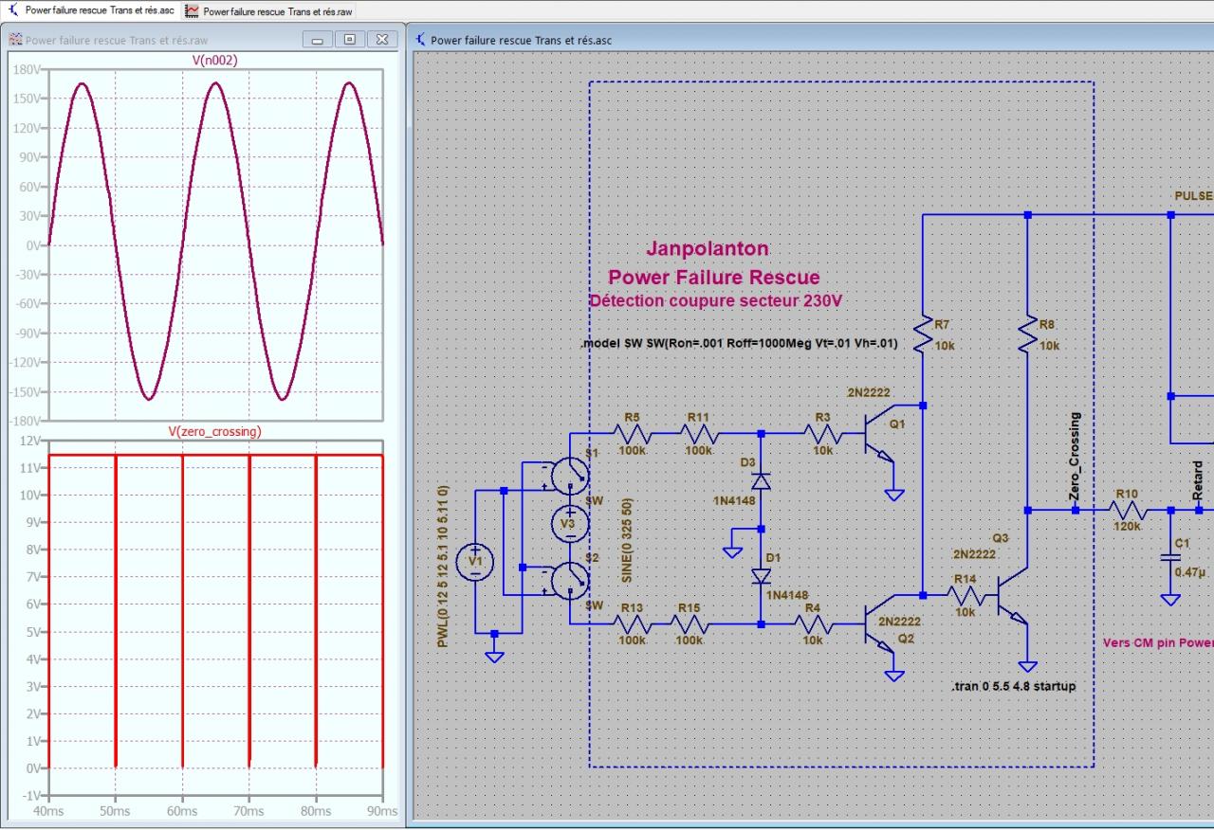This screenshot has height=830, width=1214.
Task: Click the 11V axis label
Action: (x=31, y=467)
